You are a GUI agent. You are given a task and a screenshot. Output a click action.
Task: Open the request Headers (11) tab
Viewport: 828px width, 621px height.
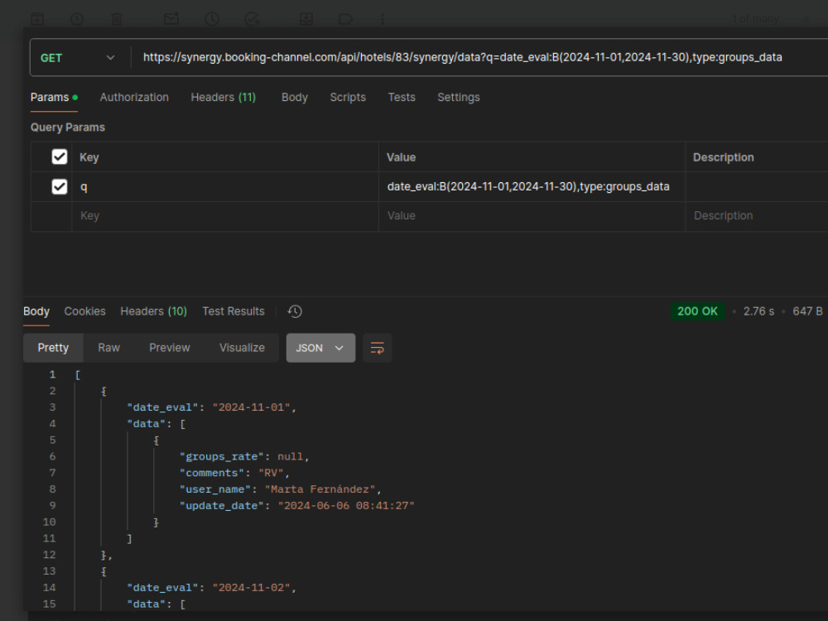point(223,98)
